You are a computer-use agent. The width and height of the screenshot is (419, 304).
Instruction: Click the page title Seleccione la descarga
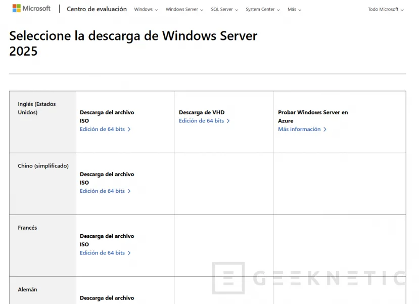point(133,44)
